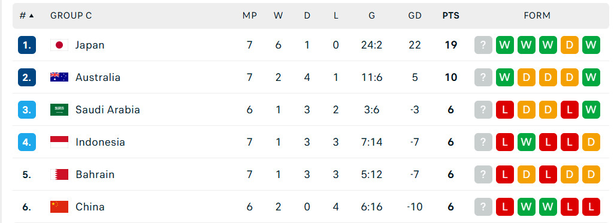Select the MP column header
Image resolution: width=614 pixels, height=223 pixels.
coord(249,16)
